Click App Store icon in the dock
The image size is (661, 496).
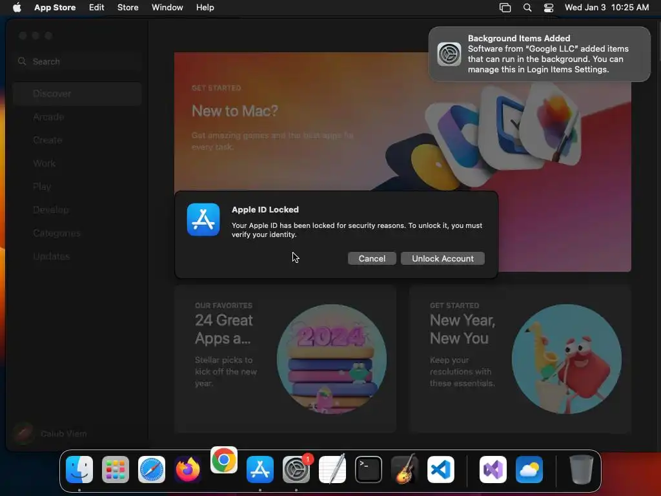[x=260, y=470]
